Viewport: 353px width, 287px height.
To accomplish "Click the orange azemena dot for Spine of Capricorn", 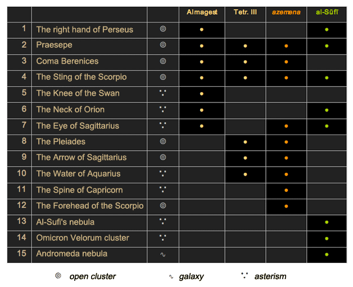I will (286, 190).
